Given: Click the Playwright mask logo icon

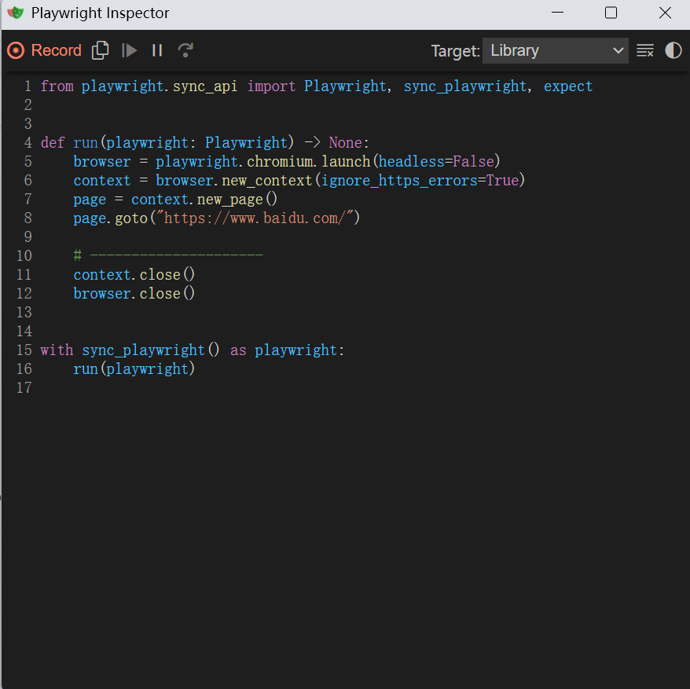Looking at the screenshot, I should point(16,13).
